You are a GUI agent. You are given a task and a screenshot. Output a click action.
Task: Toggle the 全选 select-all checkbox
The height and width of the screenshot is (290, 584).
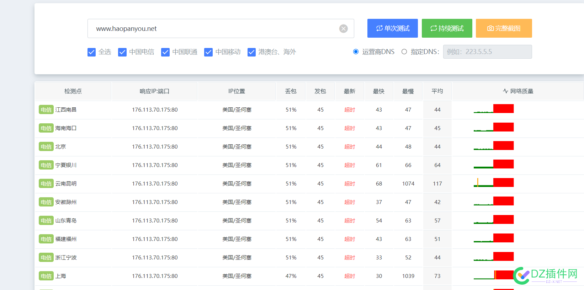coord(91,52)
